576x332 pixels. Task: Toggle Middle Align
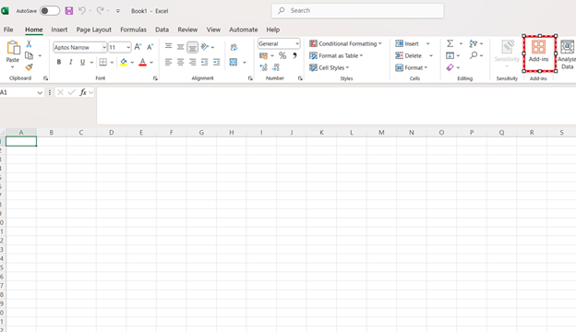180,47
